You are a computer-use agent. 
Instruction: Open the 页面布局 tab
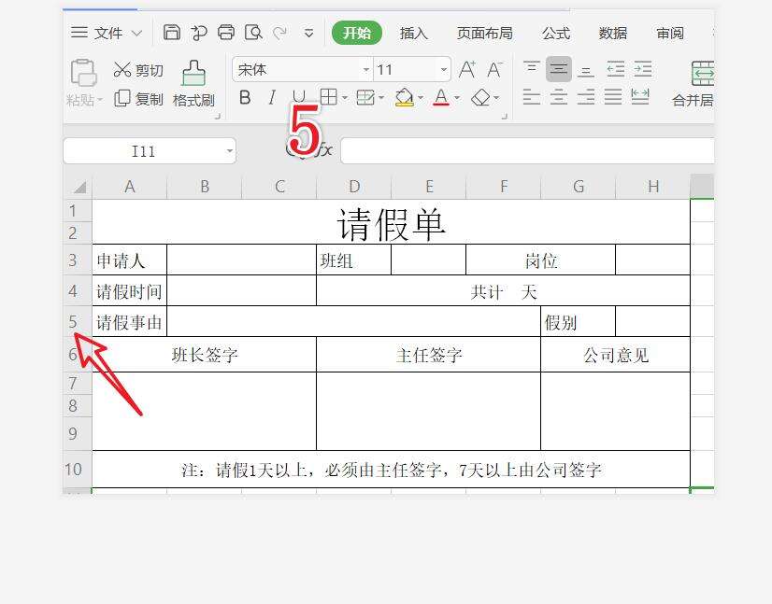pyautogui.click(x=484, y=33)
